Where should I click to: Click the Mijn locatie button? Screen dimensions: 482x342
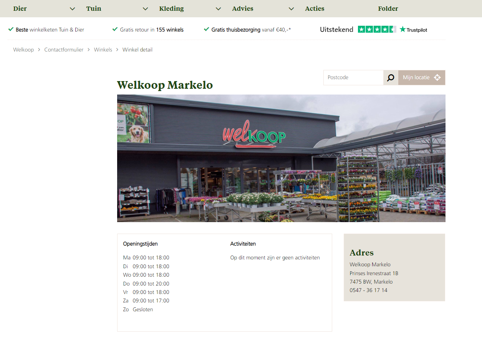pos(422,78)
